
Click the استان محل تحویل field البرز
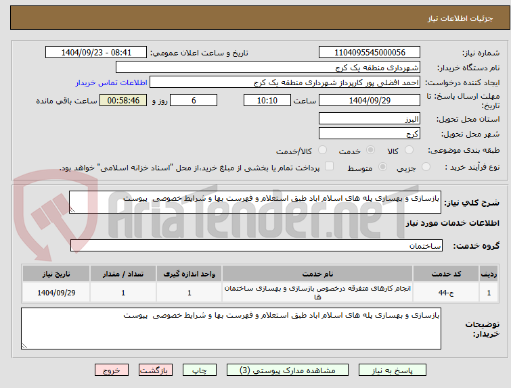(x=370, y=119)
